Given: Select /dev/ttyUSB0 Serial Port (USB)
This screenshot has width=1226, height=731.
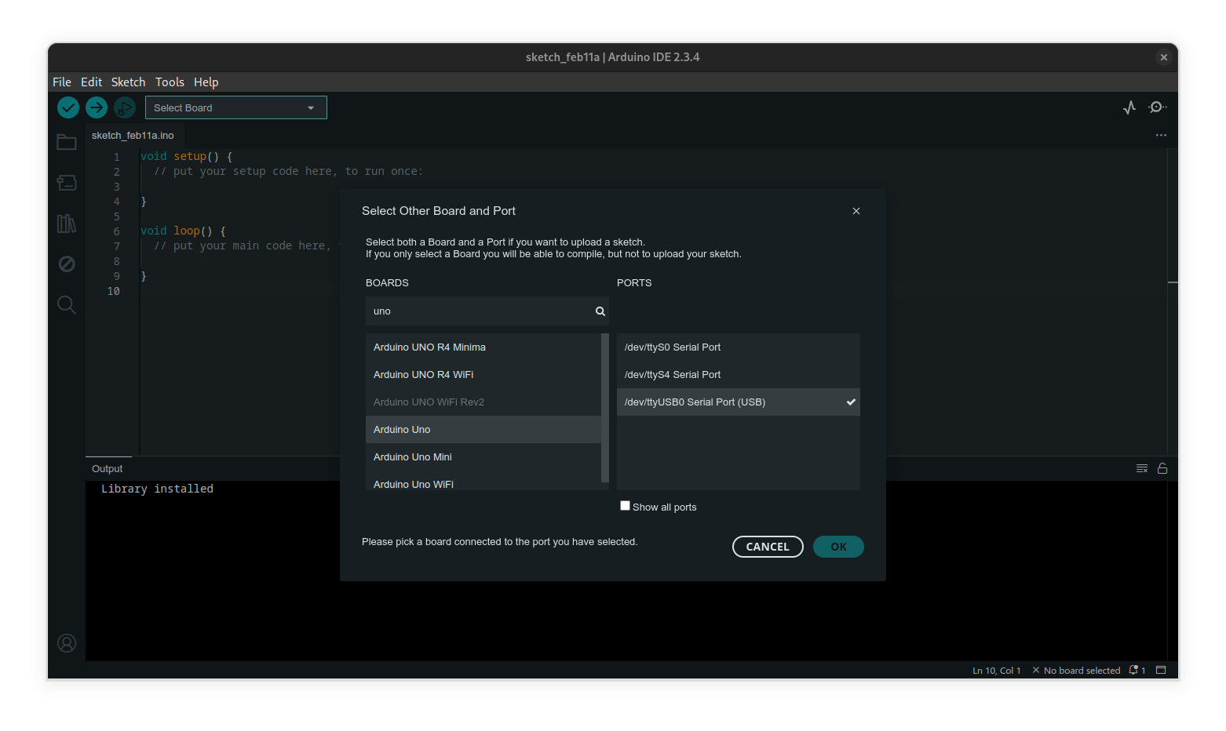Looking at the screenshot, I should coord(739,402).
